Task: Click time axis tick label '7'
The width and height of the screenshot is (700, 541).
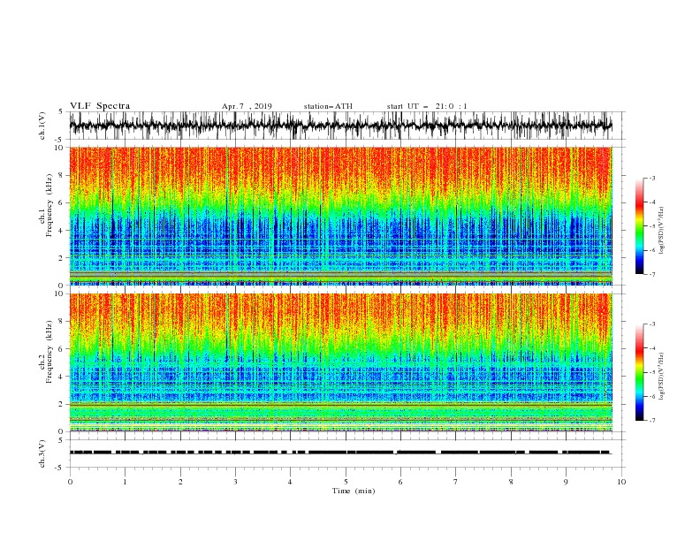Action: point(456,482)
